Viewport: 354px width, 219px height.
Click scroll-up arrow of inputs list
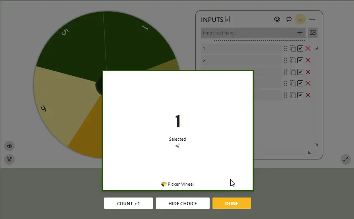317,48
